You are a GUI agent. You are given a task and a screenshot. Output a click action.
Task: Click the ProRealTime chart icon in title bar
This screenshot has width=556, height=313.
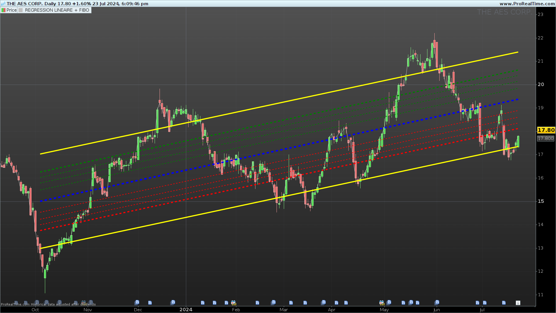coord(3,3)
